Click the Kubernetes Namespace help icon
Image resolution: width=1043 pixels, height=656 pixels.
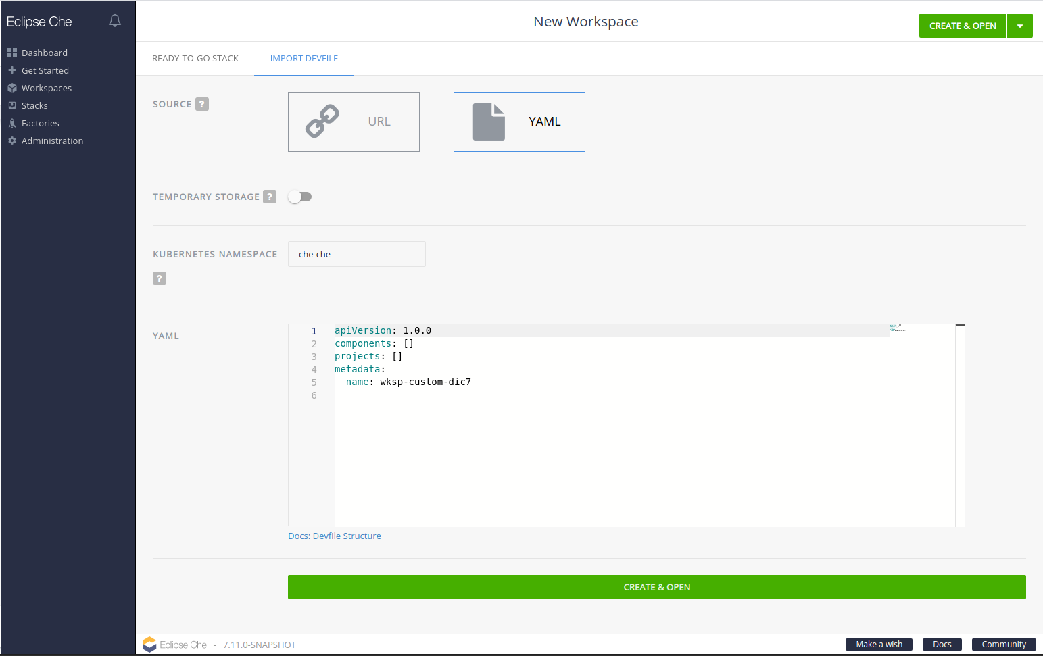point(160,278)
